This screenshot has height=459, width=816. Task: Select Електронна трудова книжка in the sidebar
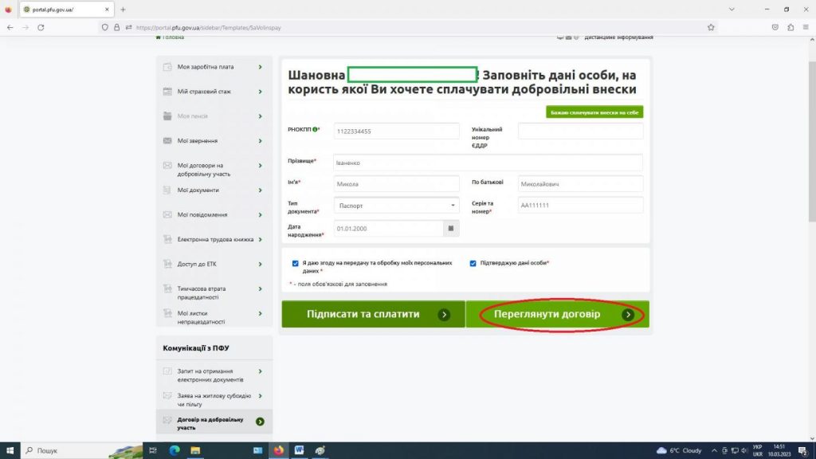(x=214, y=239)
